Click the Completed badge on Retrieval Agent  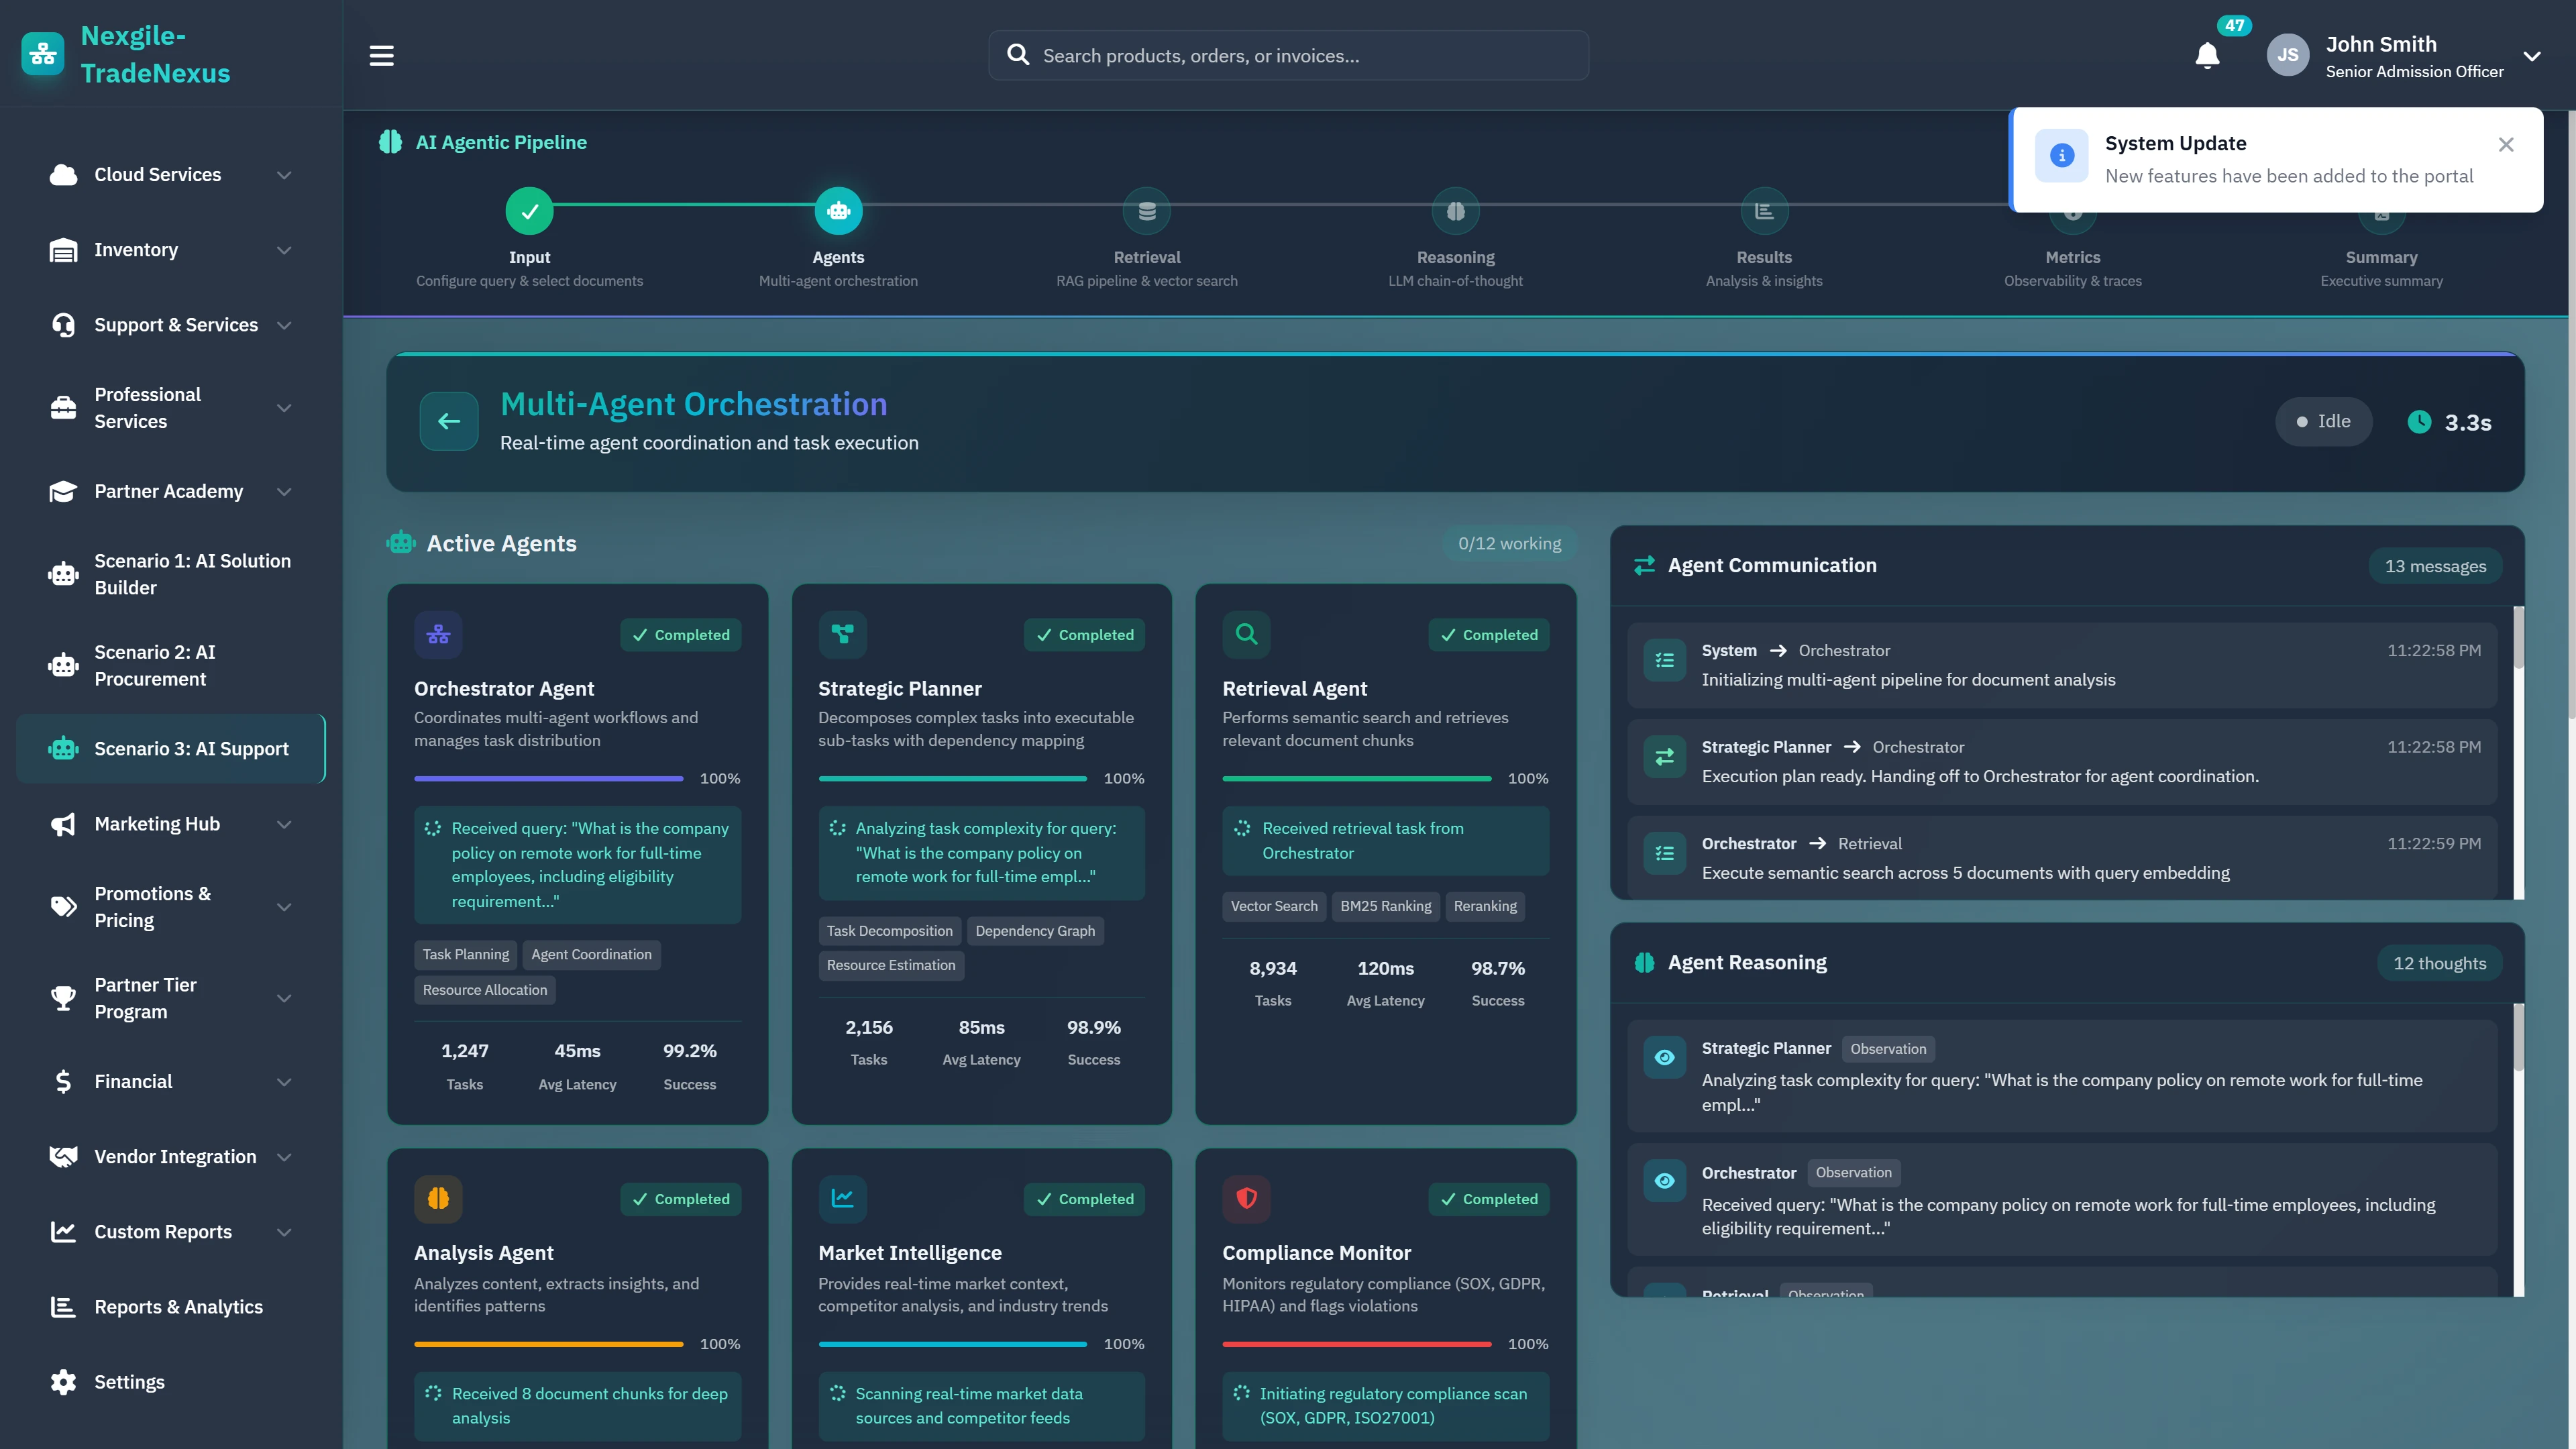[x=1488, y=634]
